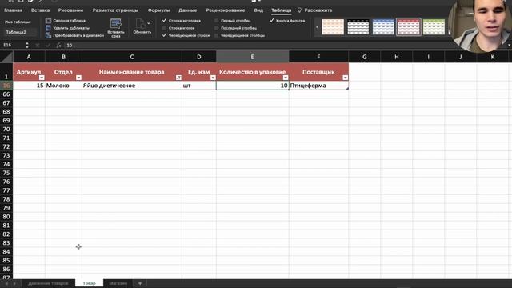
Task: Toggle the Чередующиеся строки checkbox
Action: tap(164, 35)
